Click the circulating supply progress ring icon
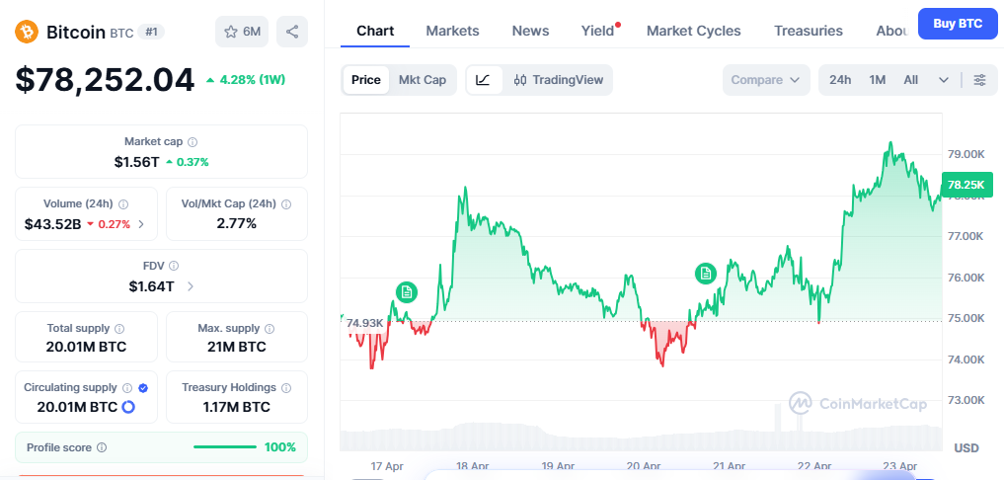Image resolution: width=1004 pixels, height=480 pixels. [128, 407]
